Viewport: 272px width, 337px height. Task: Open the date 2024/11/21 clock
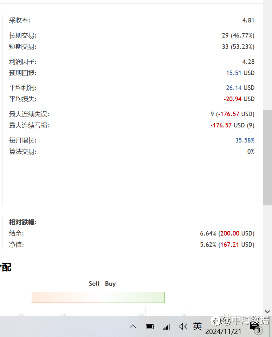(223, 331)
